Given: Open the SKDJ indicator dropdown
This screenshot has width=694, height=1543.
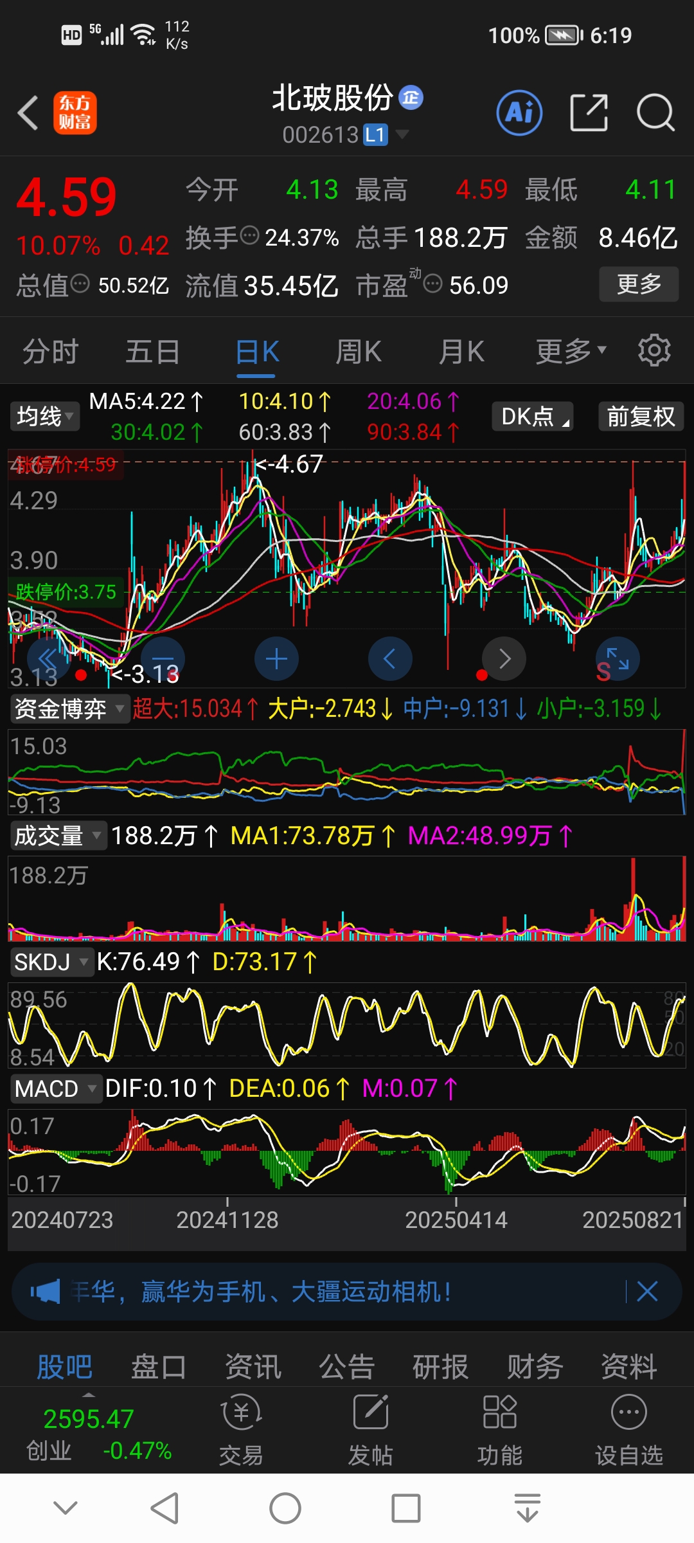Looking at the screenshot, I should [x=51, y=962].
